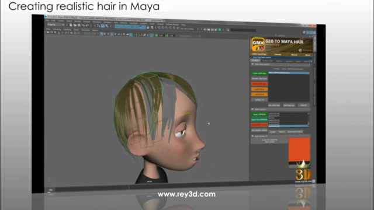The width and height of the screenshot is (374, 210).
Task: Select the highlighted surface in GMH Surfaces list
Action: 288,126
